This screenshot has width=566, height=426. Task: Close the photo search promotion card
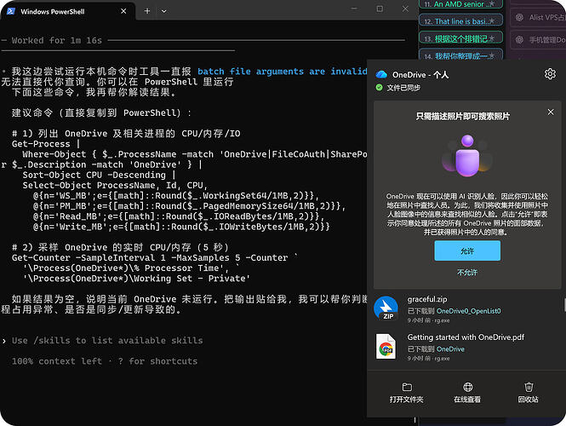(x=551, y=112)
